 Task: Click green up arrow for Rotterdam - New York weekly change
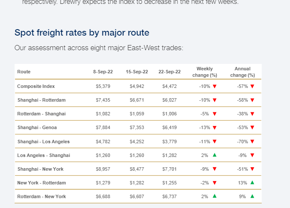tap(214, 196)
